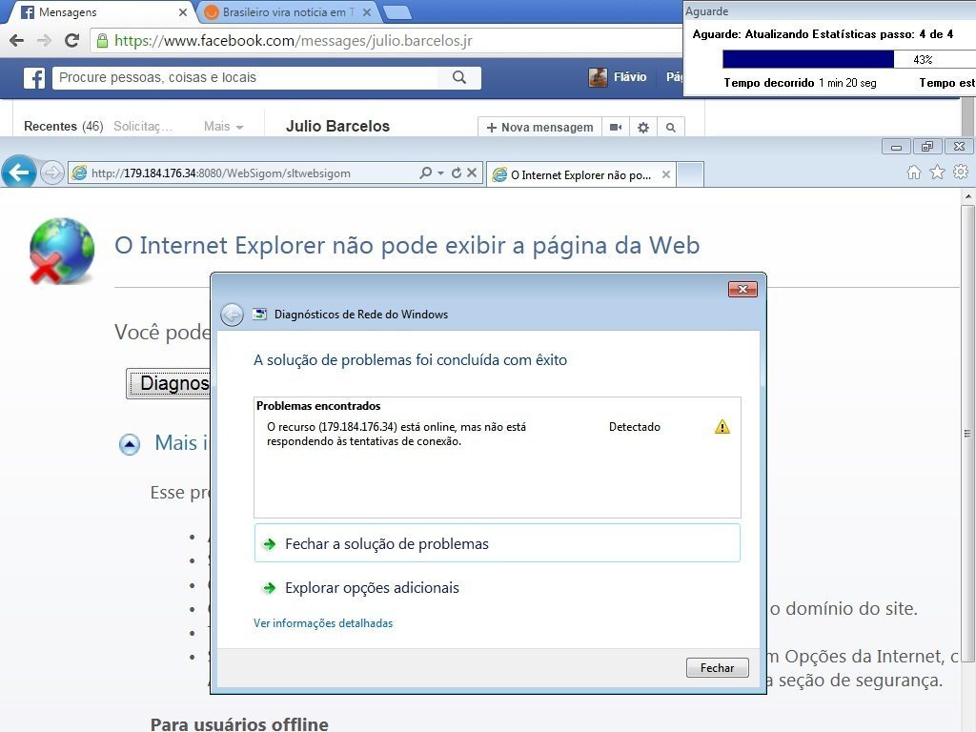Viewport: 976px width, 732px height.
Task: Open the Solicitaç... message requests tab
Action: [x=143, y=127]
